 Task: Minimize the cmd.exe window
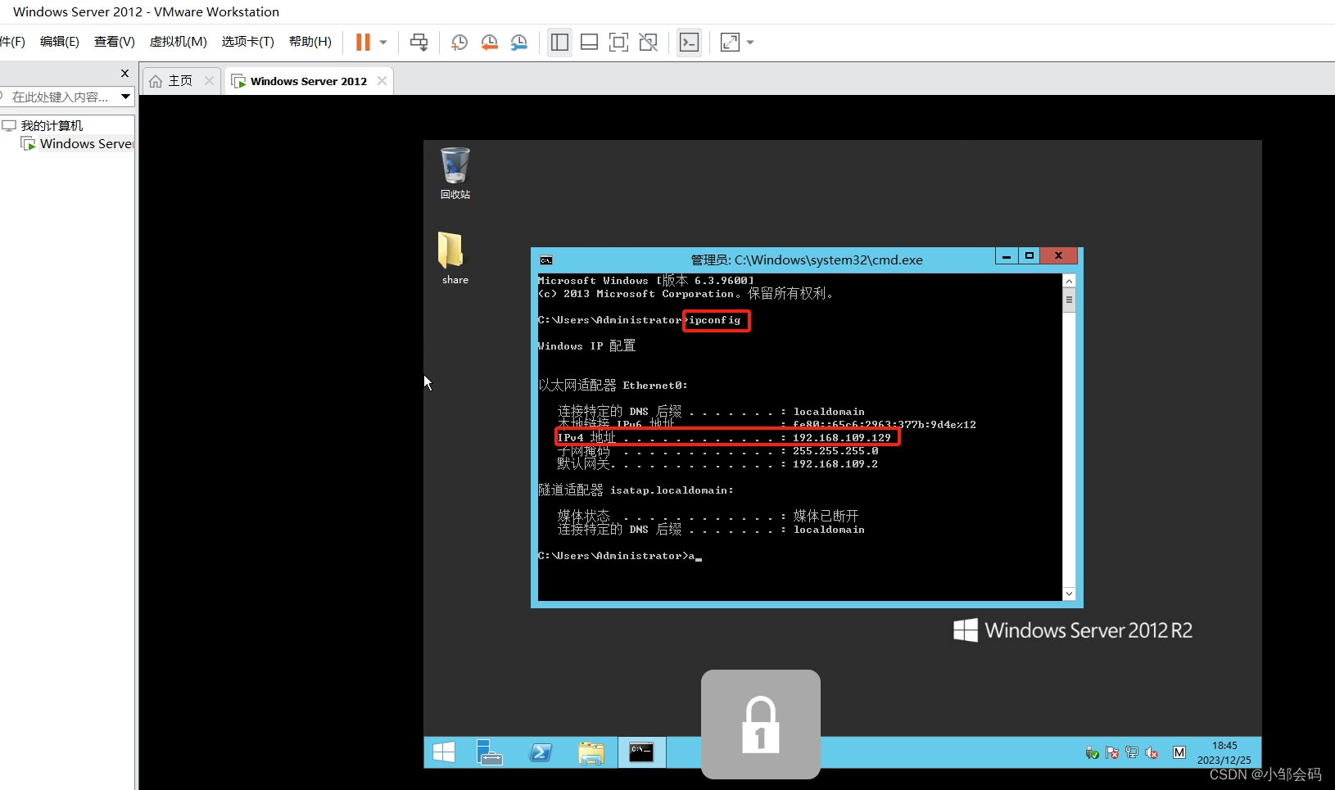pyautogui.click(x=1007, y=256)
